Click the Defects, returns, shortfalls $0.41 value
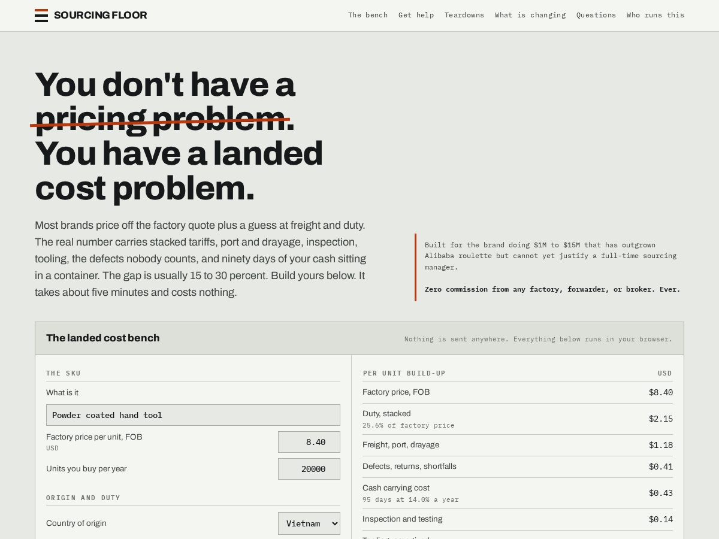Screen dimensions: 719x539 [661, 467]
